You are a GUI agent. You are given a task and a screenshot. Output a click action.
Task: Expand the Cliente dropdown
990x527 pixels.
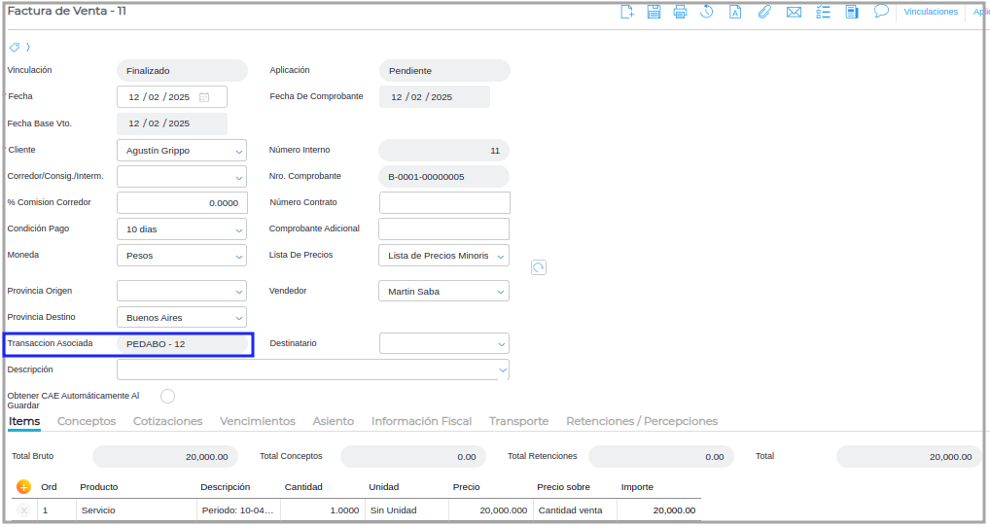[x=239, y=151]
